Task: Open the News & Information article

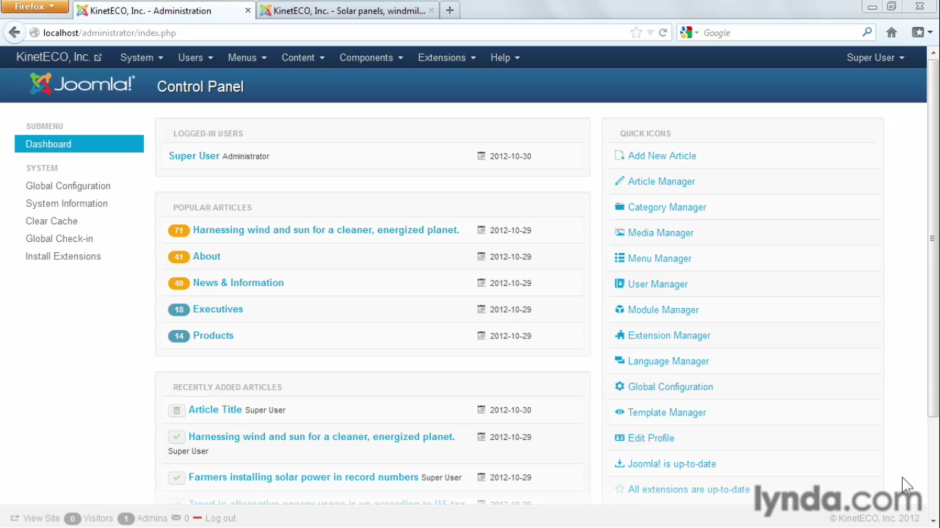Action: point(238,283)
